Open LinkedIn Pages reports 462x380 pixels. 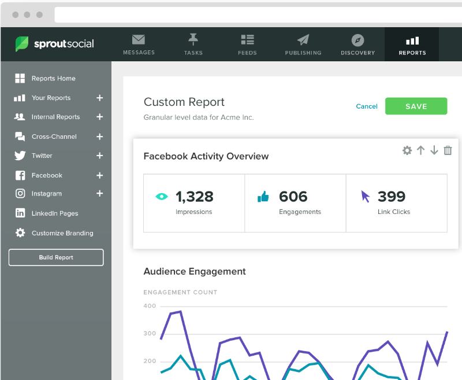tap(55, 213)
